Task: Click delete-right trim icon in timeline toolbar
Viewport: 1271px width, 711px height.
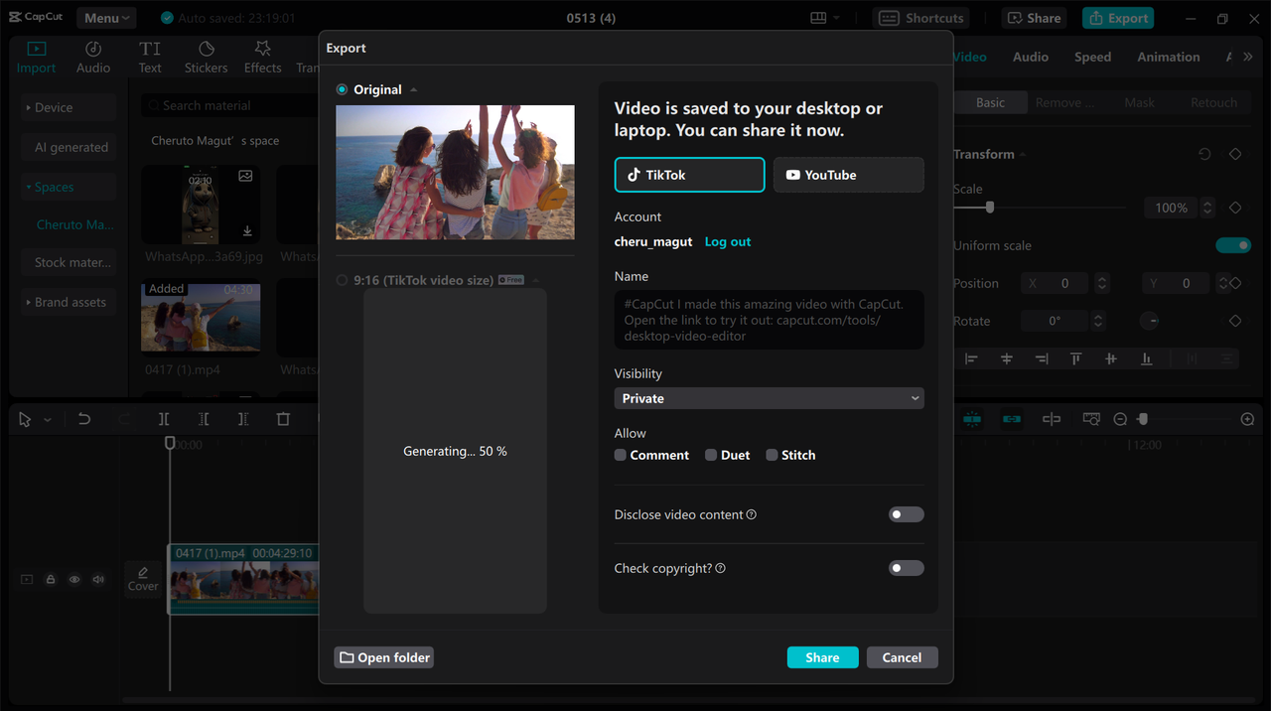Action: [243, 419]
